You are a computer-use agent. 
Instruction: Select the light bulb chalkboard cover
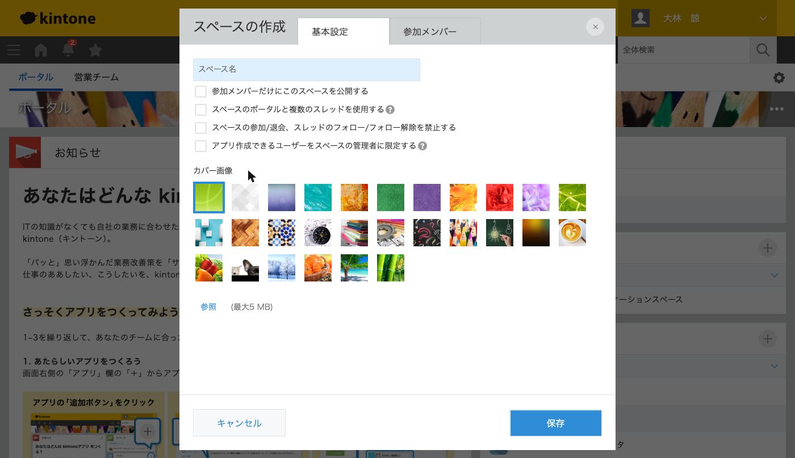pyautogui.click(x=500, y=233)
